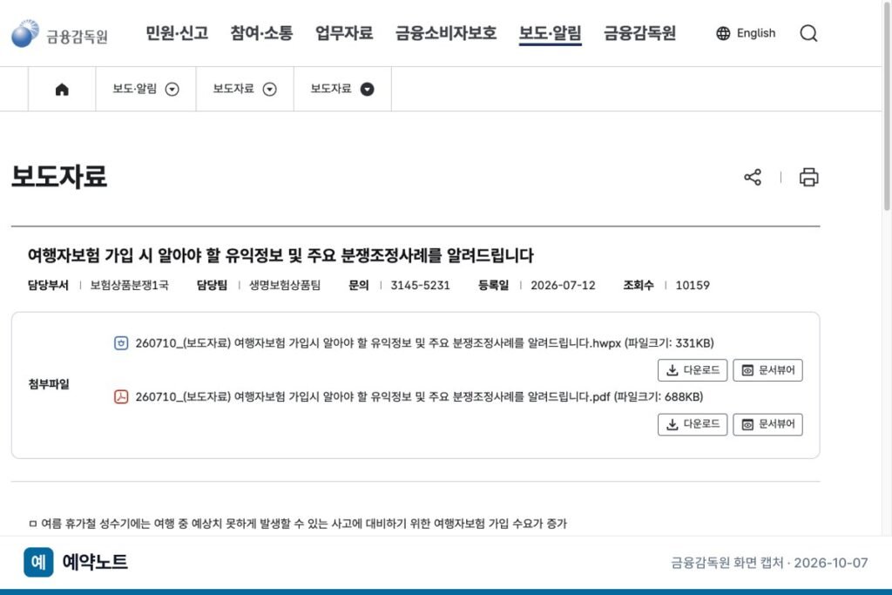Viewport: 892px width, 595px height.
Task: Share this press release
Action: pyautogui.click(x=753, y=177)
